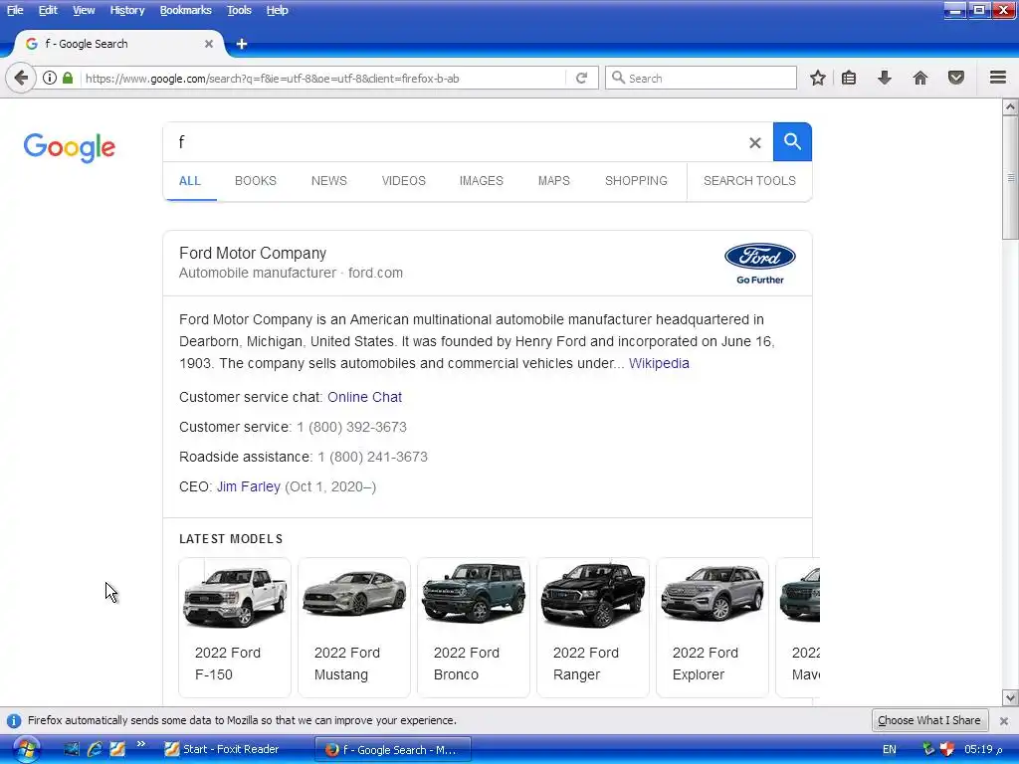Submit the search with the blue magnifier button
Screen dimensions: 1019x764
pyautogui.click(x=792, y=141)
